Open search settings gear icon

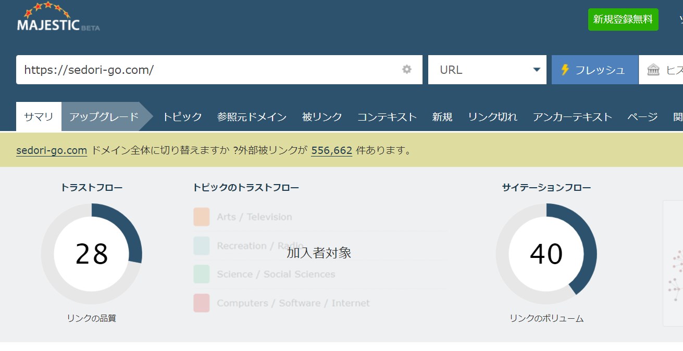407,70
